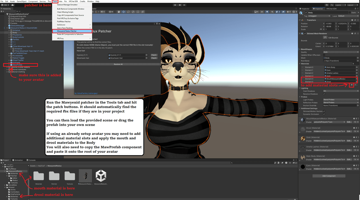
Task: Click the Hierarchy add plus button
Action: (x=2, y=11)
